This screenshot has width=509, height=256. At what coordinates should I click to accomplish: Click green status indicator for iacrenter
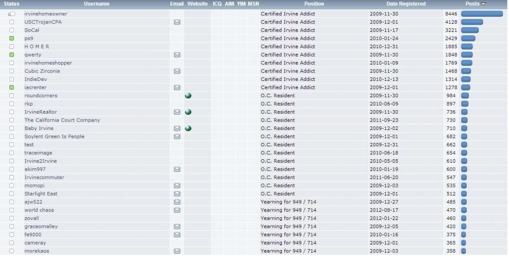[x=12, y=87]
